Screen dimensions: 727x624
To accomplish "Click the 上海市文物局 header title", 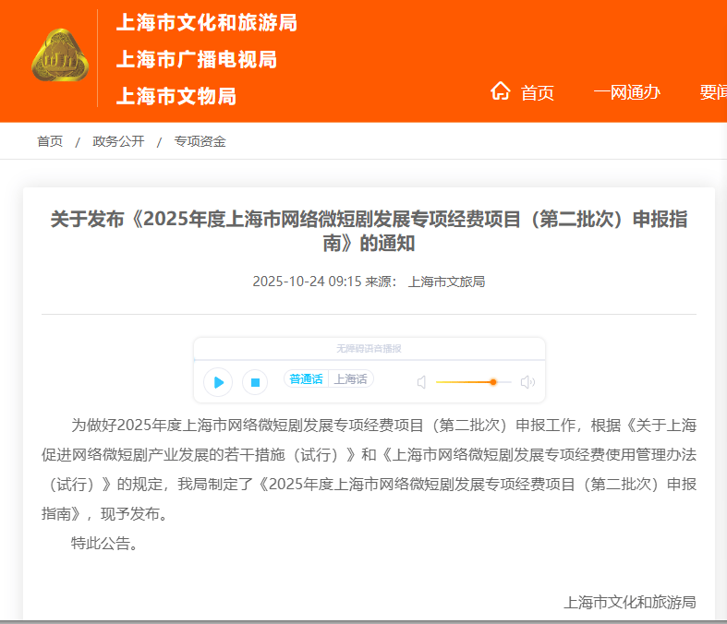I will point(176,96).
